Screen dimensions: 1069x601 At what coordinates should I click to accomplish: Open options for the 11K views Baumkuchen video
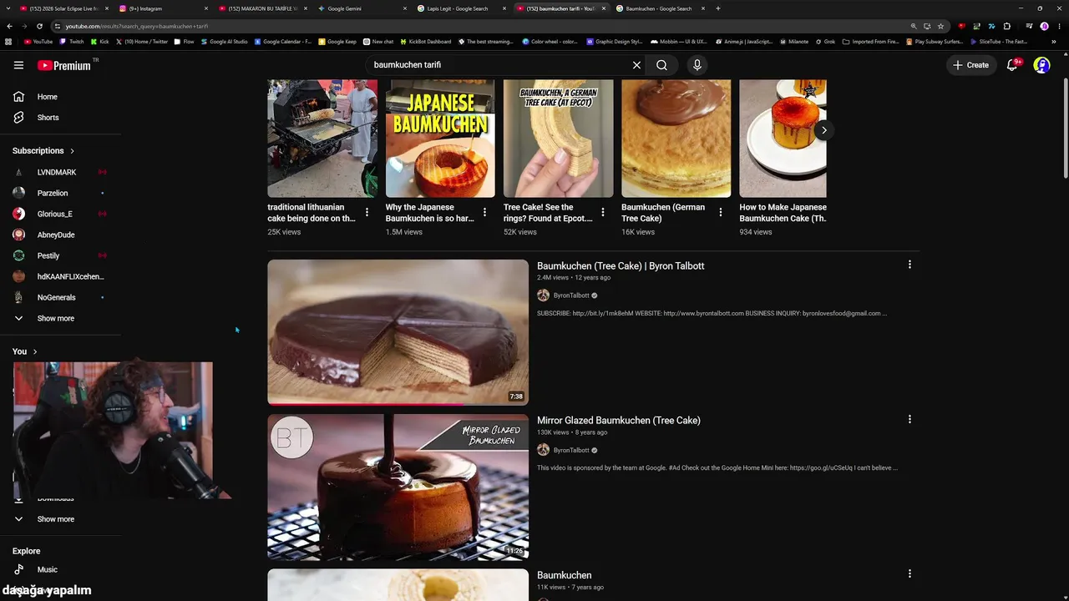pos(909,573)
